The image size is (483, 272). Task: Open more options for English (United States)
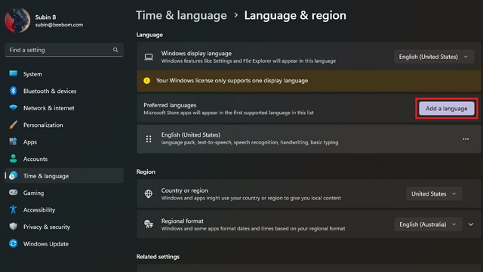click(x=466, y=139)
